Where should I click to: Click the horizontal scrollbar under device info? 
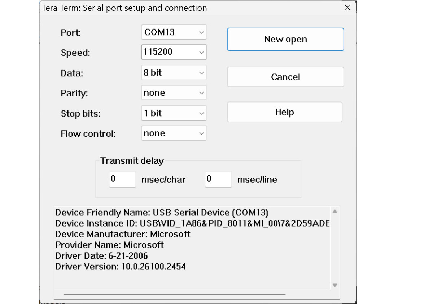tap(174, 294)
